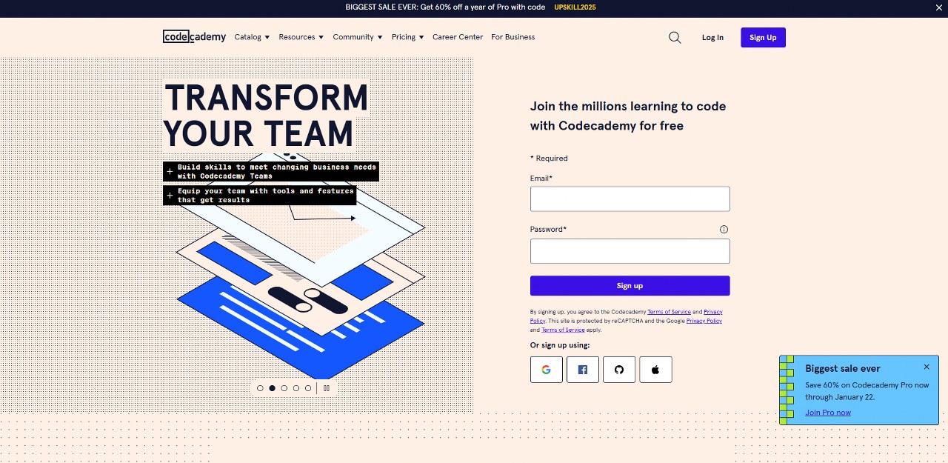Click the Log In button

click(x=712, y=38)
